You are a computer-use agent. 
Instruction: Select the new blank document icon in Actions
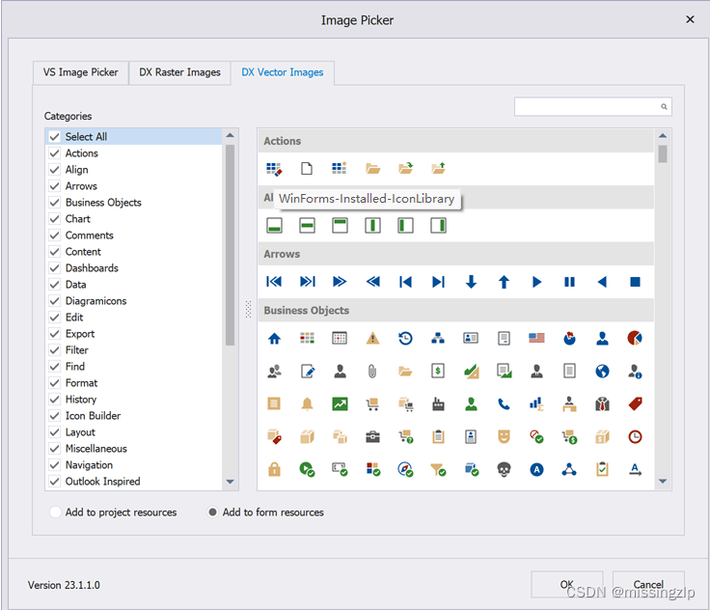pyautogui.click(x=307, y=169)
